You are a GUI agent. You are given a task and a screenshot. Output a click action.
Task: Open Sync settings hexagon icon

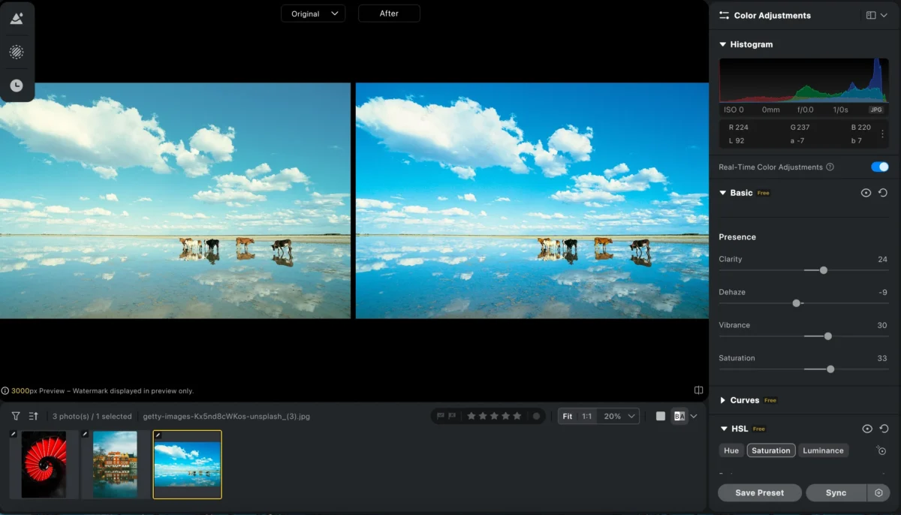coord(878,492)
